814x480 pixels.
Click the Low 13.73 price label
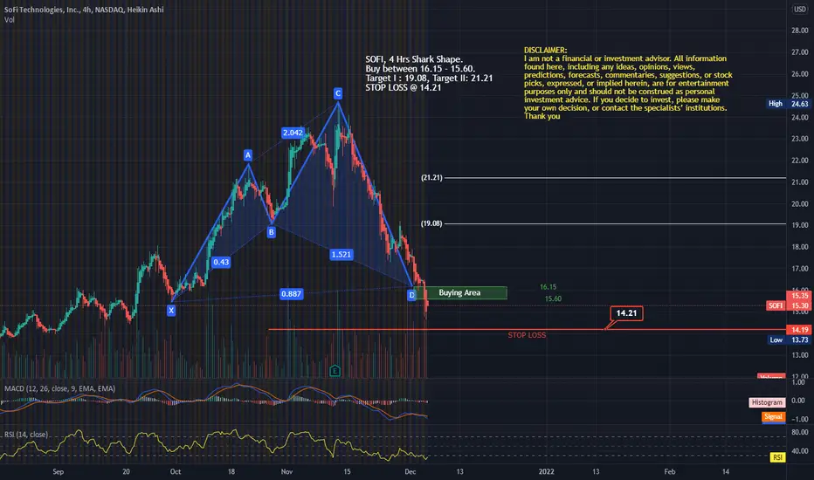tap(788, 339)
